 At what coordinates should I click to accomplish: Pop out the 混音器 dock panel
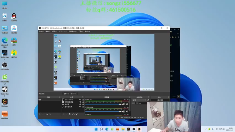pos(129,97)
